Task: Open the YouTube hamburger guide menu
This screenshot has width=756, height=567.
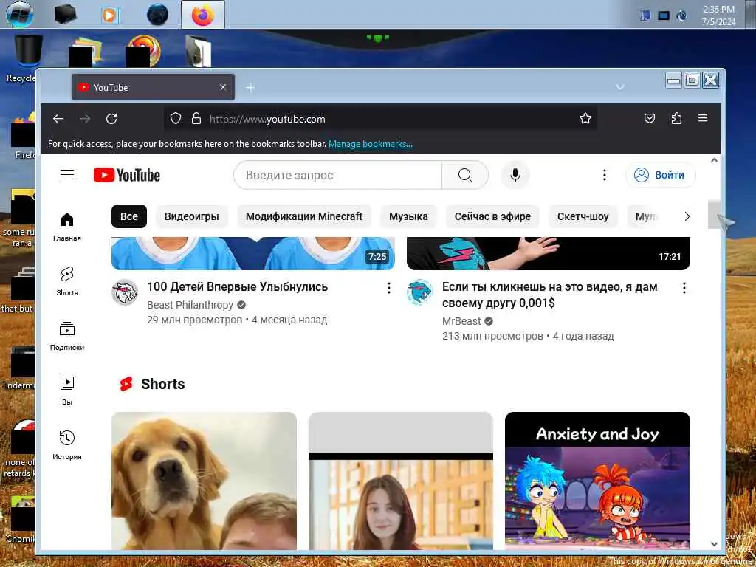Action: (x=67, y=175)
